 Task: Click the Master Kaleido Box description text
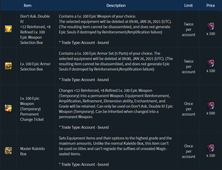pyautogui.click(x=115, y=146)
